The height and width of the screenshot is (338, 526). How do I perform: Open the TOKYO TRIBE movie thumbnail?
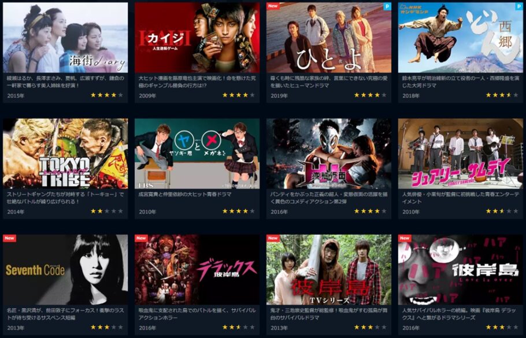pyautogui.click(x=65, y=154)
